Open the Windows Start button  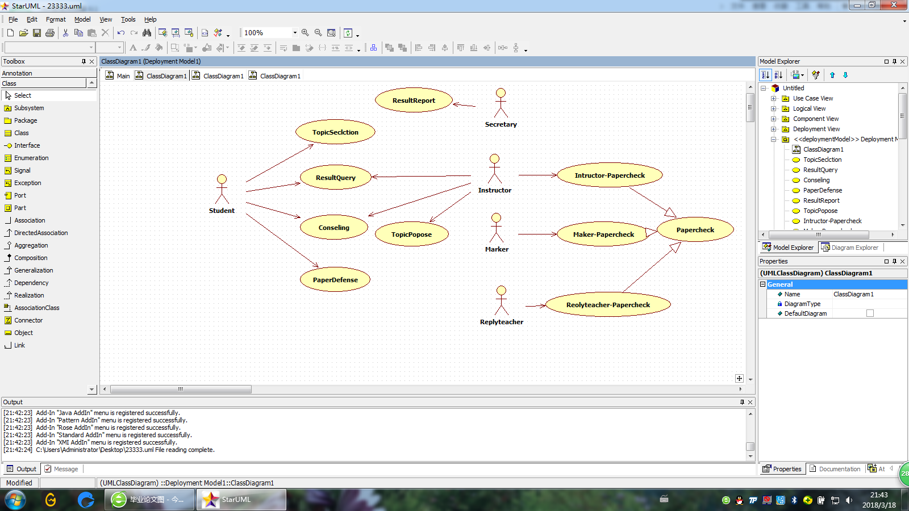coord(15,500)
